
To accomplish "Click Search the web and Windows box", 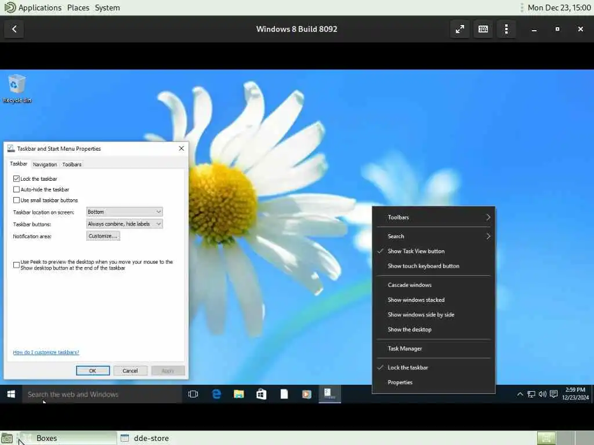I will pyautogui.click(x=102, y=394).
